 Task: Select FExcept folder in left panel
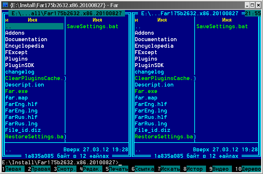click(17, 52)
